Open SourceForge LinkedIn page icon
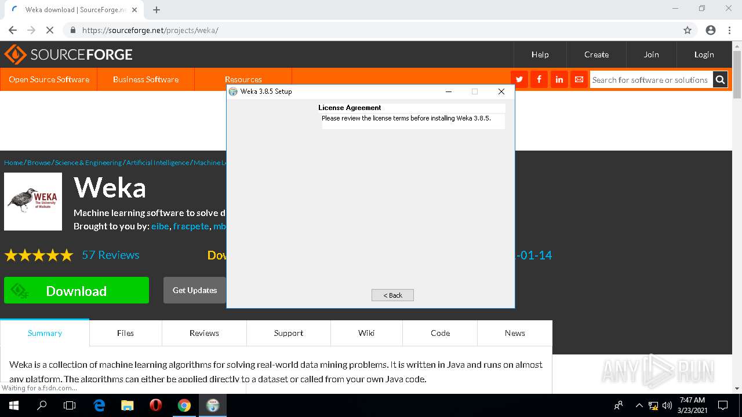This screenshot has width=742, height=417. [x=559, y=79]
